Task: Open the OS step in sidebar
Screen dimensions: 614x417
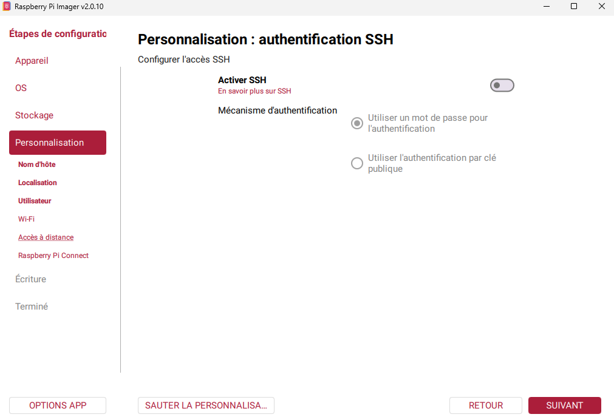Action: (x=21, y=88)
